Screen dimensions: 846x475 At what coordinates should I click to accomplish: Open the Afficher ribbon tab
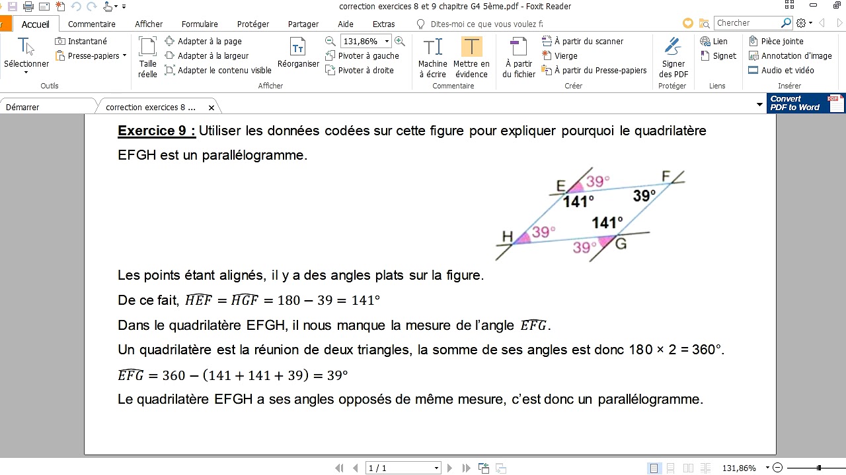[x=149, y=24]
